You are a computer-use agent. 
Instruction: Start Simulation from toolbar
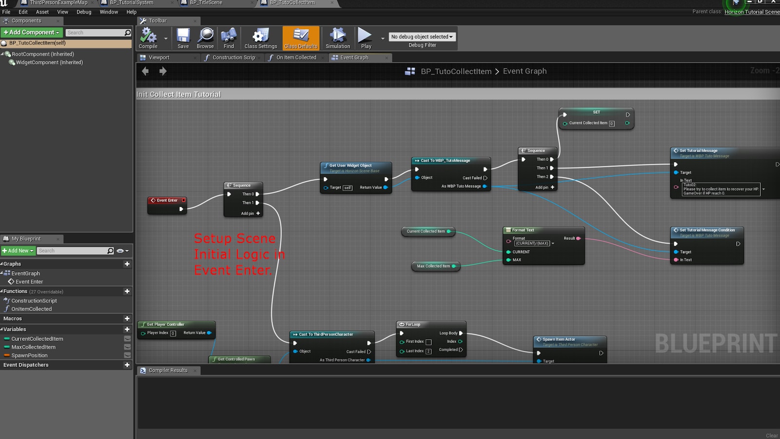[x=337, y=38]
